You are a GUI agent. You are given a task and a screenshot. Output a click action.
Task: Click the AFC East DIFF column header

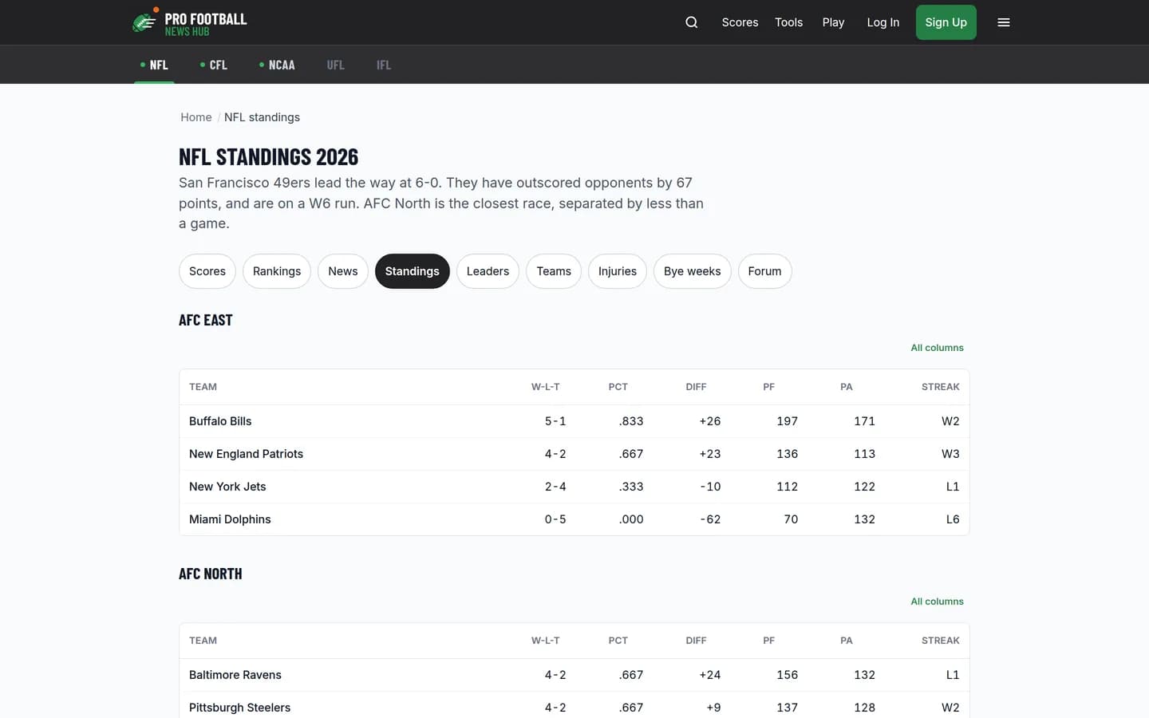[x=696, y=387]
